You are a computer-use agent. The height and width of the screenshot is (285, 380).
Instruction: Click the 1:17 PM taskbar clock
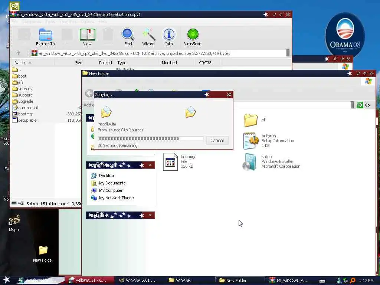coord(366,281)
